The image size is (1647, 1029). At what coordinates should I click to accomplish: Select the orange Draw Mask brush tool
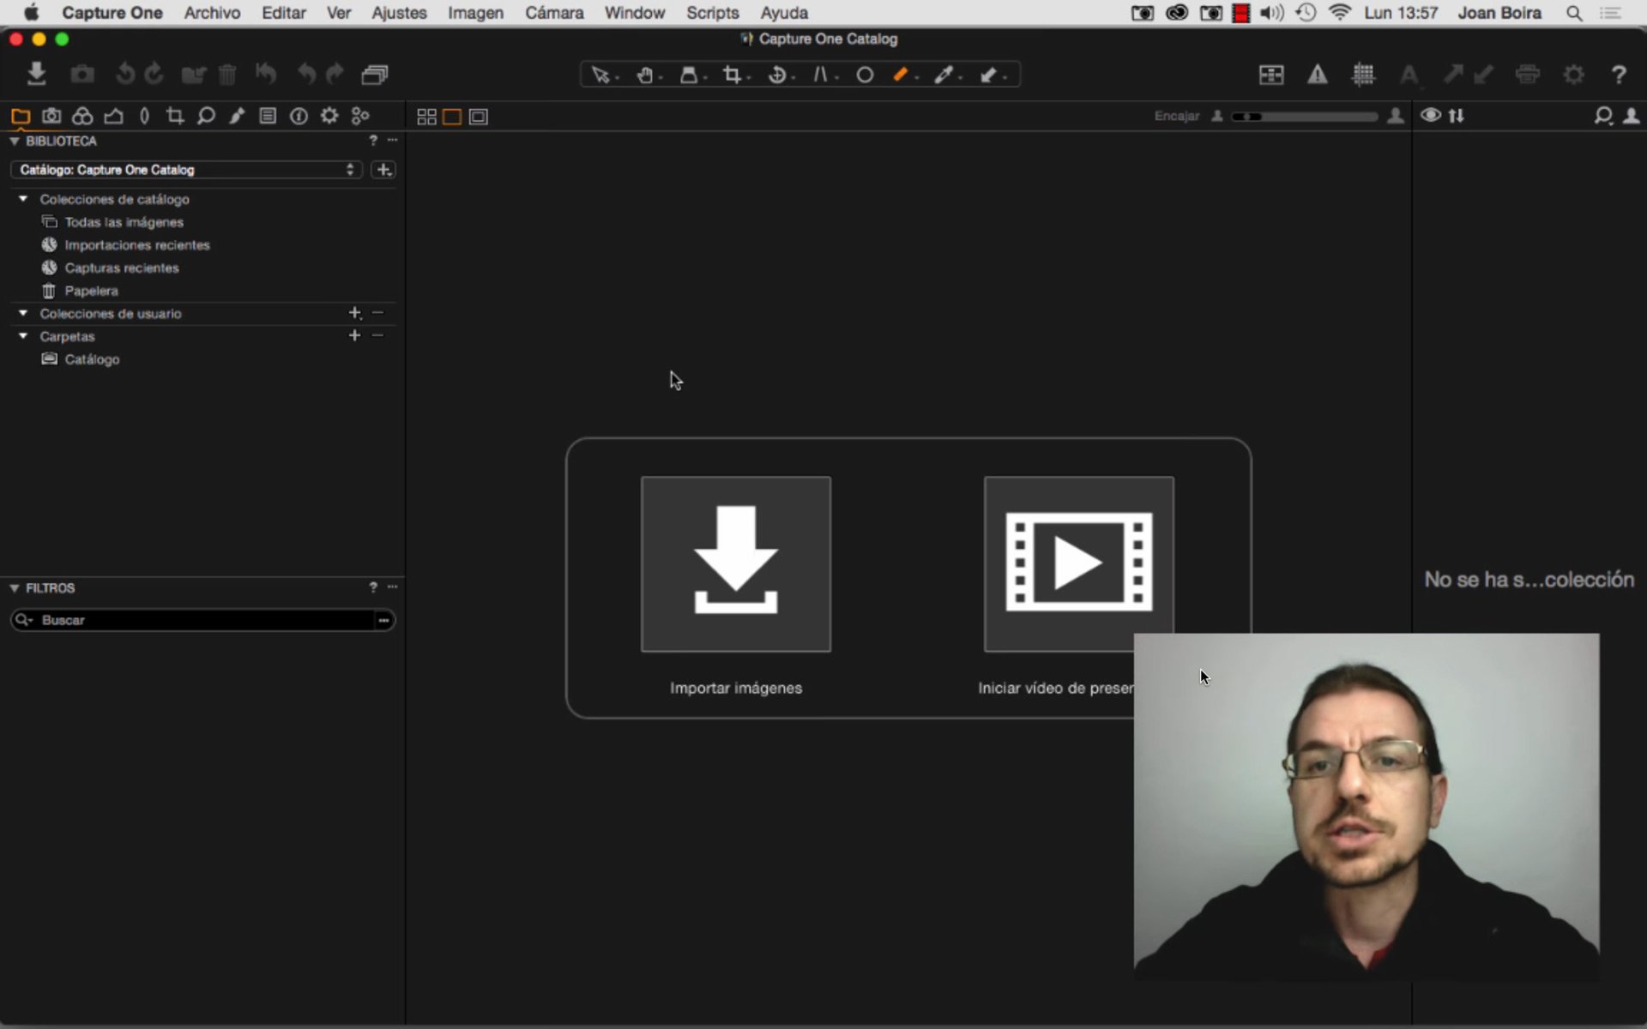(x=901, y=75)
